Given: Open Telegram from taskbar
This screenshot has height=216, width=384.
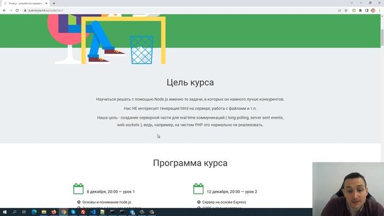Looking at the screenshot, I should point(132,212).
